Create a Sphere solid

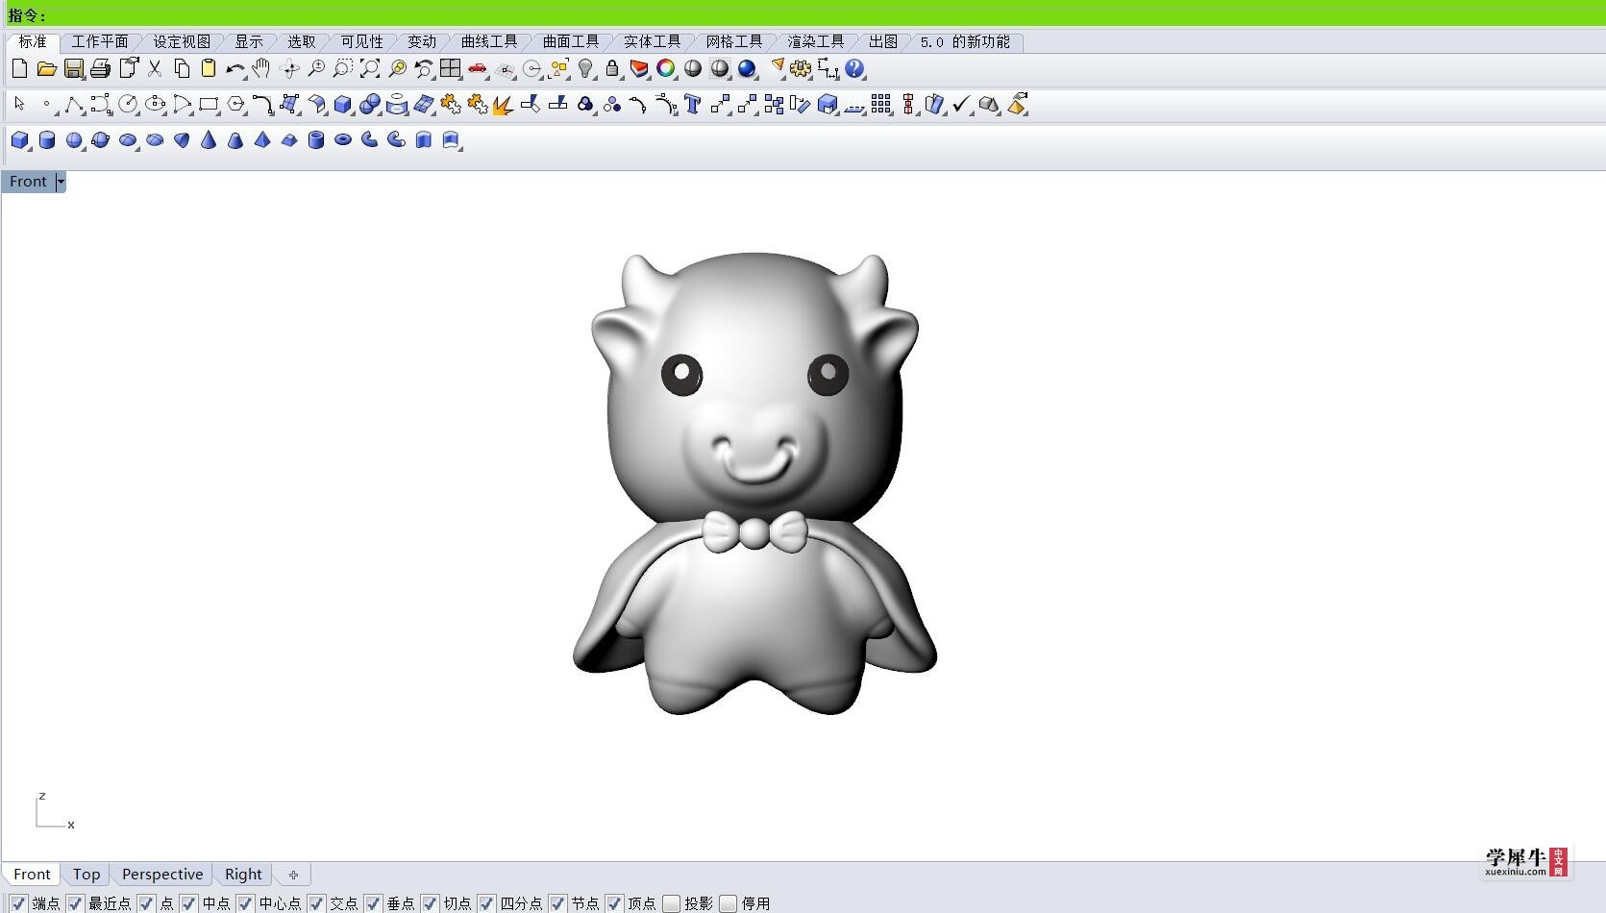pyautogui.click(x=73, y=140)
